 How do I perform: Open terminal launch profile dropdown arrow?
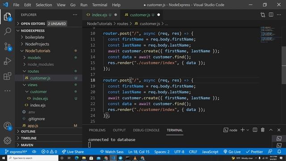point(248,130)
